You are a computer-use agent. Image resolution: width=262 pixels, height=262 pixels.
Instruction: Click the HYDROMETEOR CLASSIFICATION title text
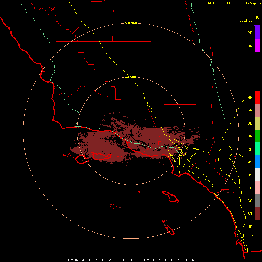102,260
